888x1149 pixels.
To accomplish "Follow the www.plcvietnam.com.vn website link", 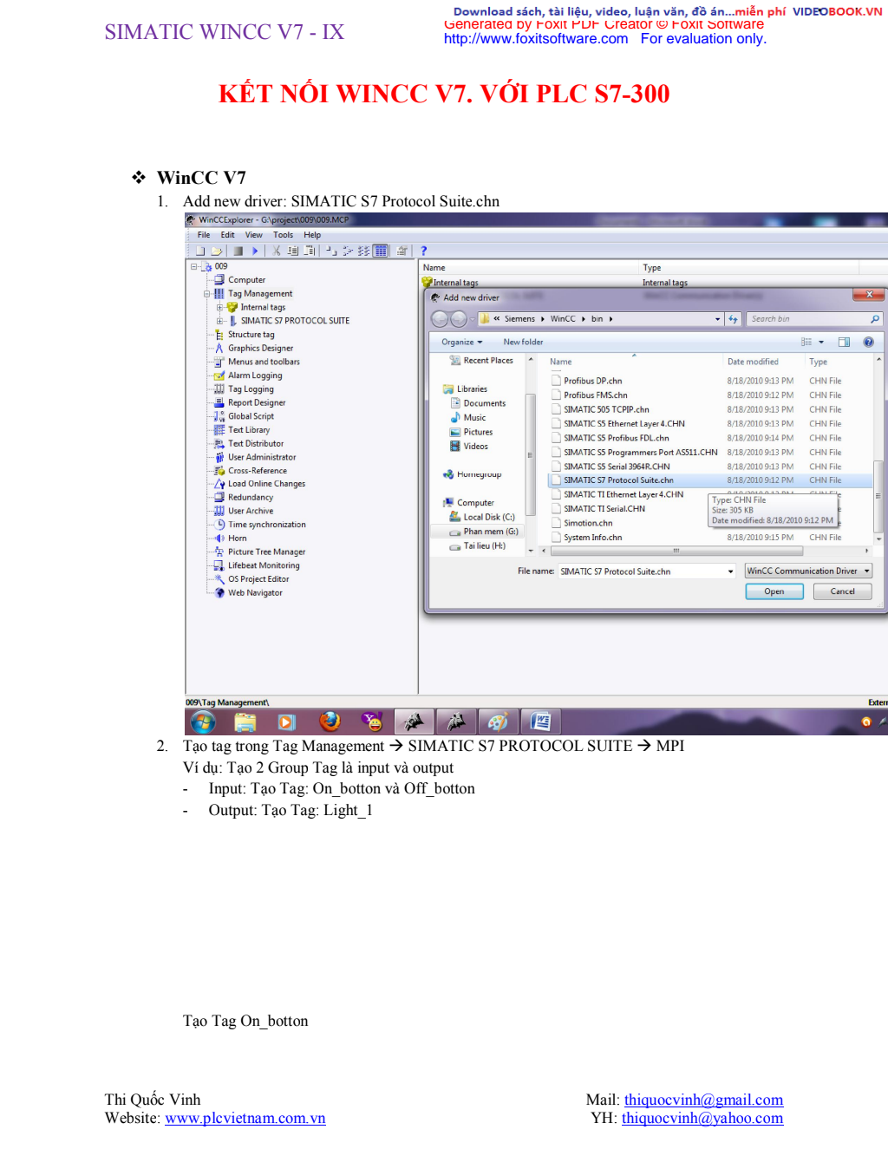I will pos(245,1119).
